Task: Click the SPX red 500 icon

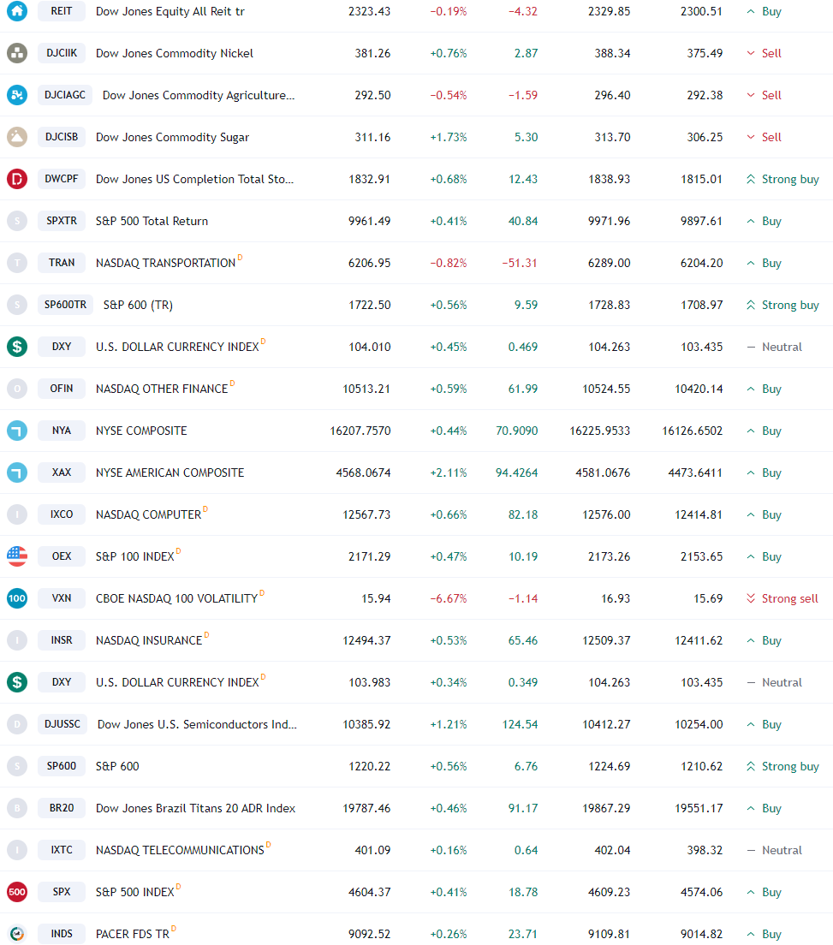Action: (x=17, y=892)
